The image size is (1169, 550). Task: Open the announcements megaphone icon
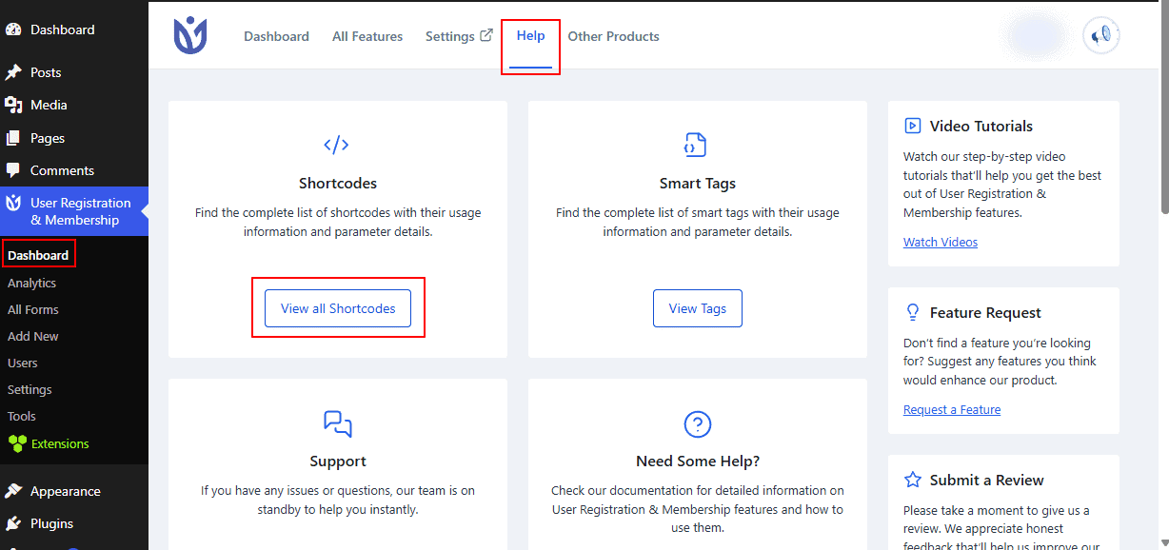[1101, 35]
